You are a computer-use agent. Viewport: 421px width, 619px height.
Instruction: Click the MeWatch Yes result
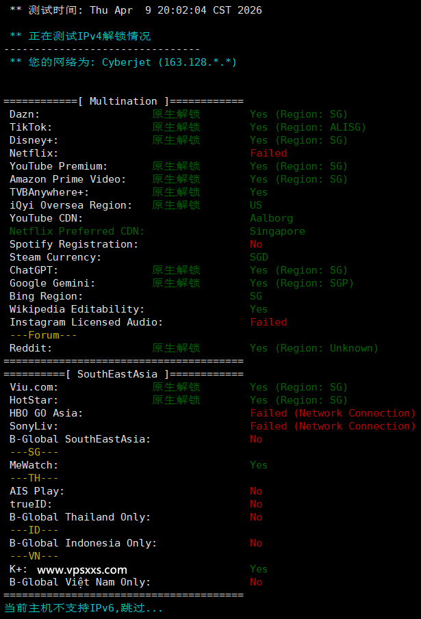click(x=259, y=465)
